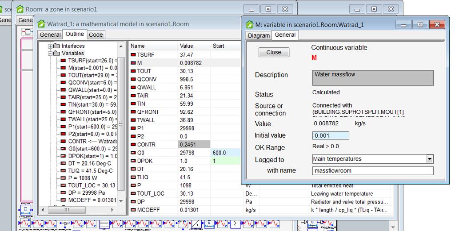Click the M value cell 0.008782
The image size is (455, 231).
[x=194, y=63]
